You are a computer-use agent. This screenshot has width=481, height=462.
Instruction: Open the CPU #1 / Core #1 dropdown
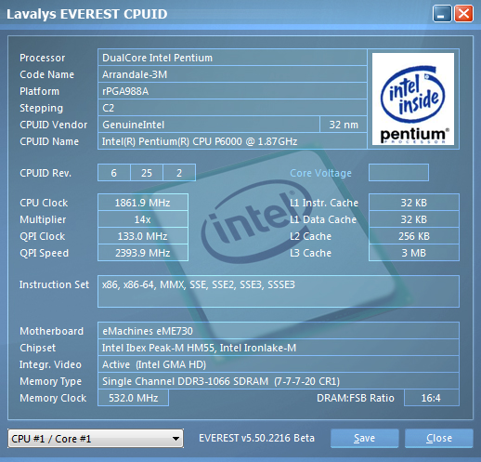pos(96,439)
